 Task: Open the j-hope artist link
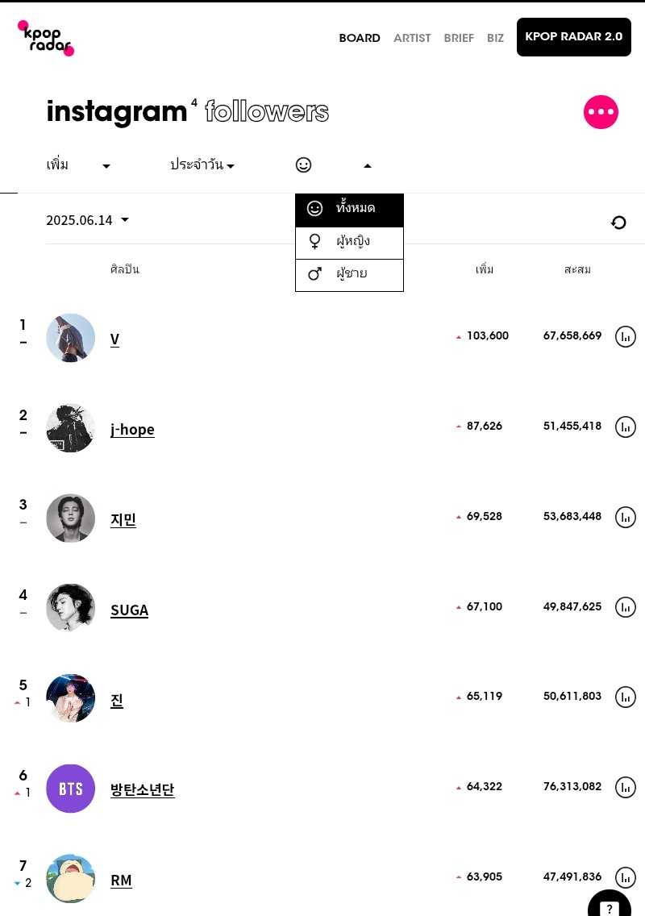click(x=132, y=430)
